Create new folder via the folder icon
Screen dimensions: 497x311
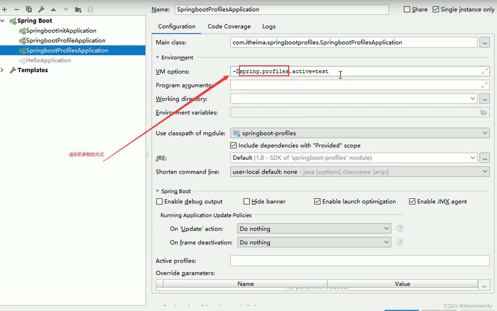click(x=78, y=10)
